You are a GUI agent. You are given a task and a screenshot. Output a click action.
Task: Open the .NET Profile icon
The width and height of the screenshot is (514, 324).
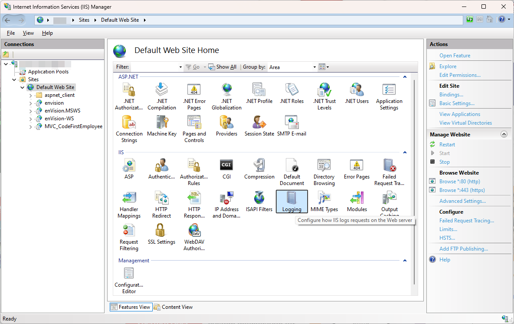259,93
